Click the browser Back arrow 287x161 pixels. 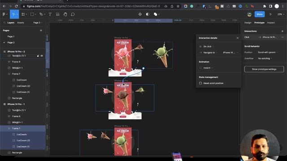click(4, 6)
